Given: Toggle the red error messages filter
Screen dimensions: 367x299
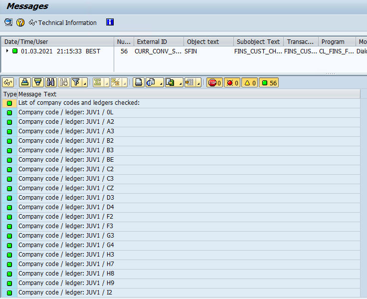Looking at the screenshot, I should (x=232, y=82).
